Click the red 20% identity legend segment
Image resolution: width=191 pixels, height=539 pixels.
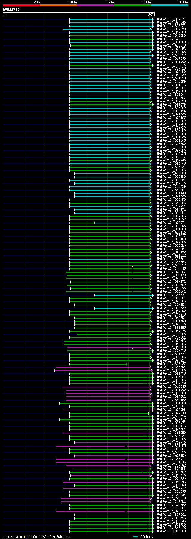(x=21, y=5)
